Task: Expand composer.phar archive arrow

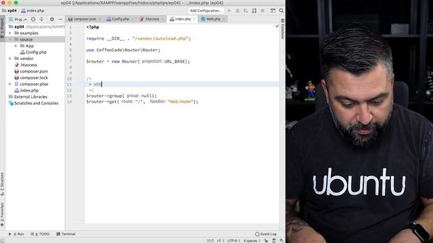Action: [11, 84]
